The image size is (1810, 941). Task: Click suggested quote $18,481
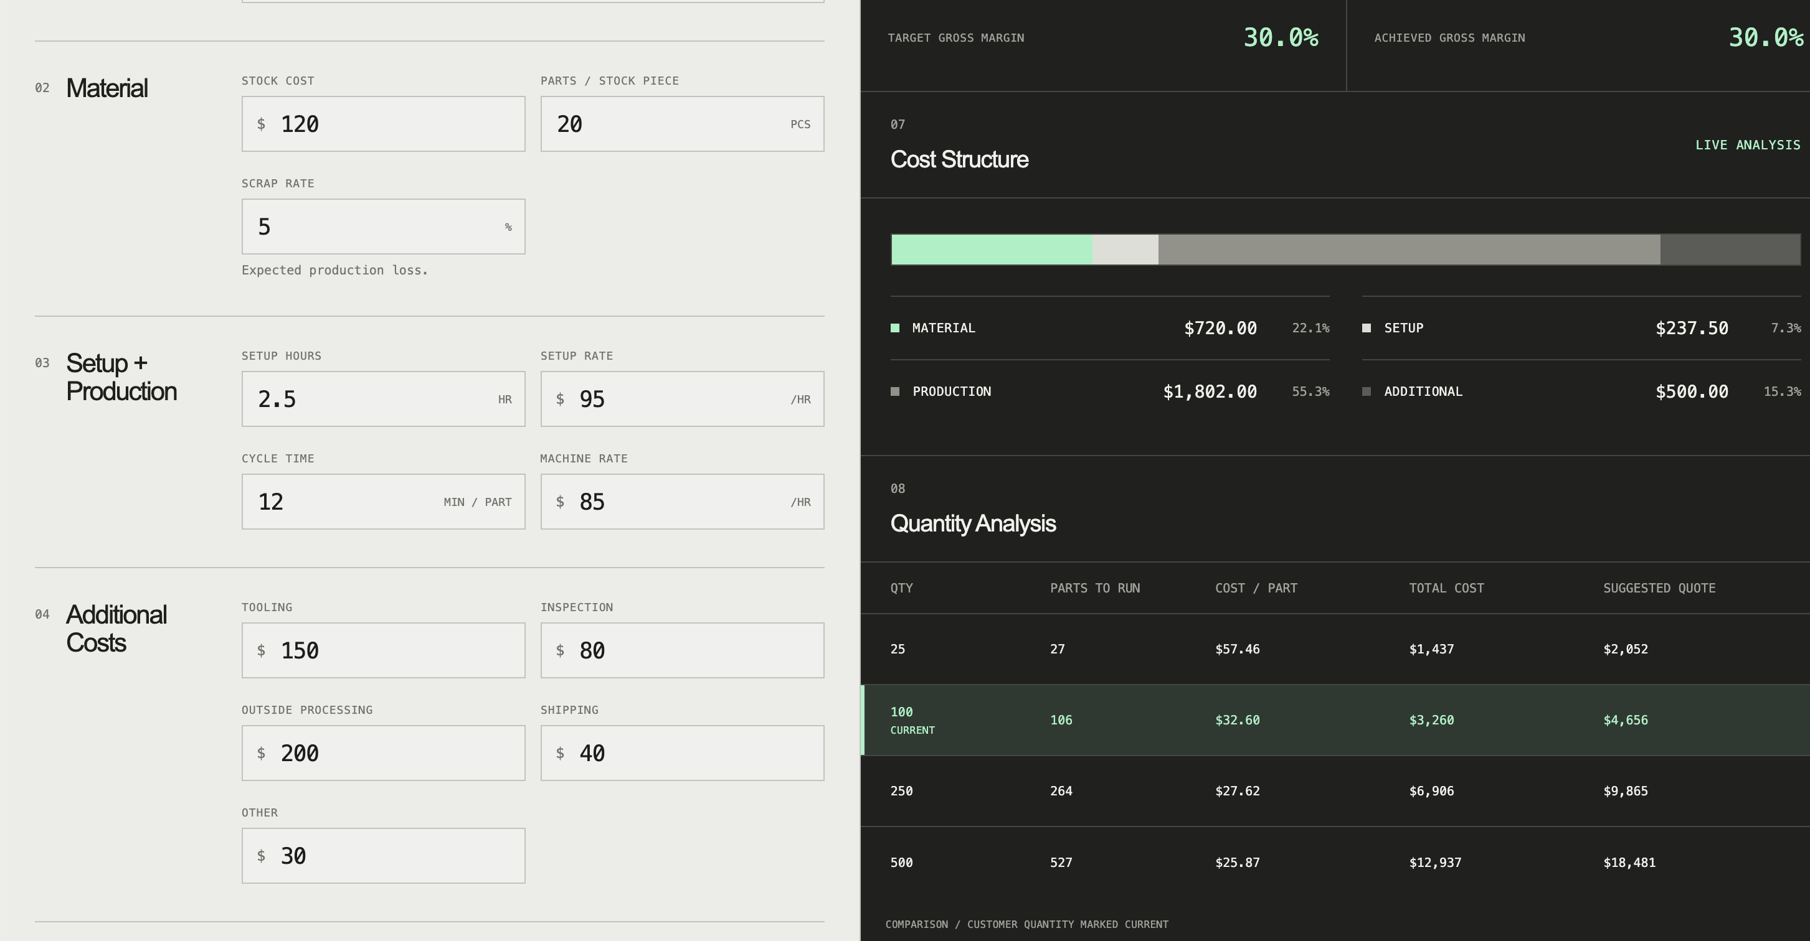pyautogui.click(x=1629, y=863)
